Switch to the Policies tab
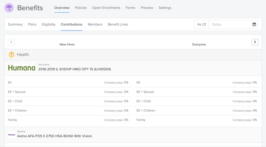This screenshot has width=266, height=147. (81, 8)
